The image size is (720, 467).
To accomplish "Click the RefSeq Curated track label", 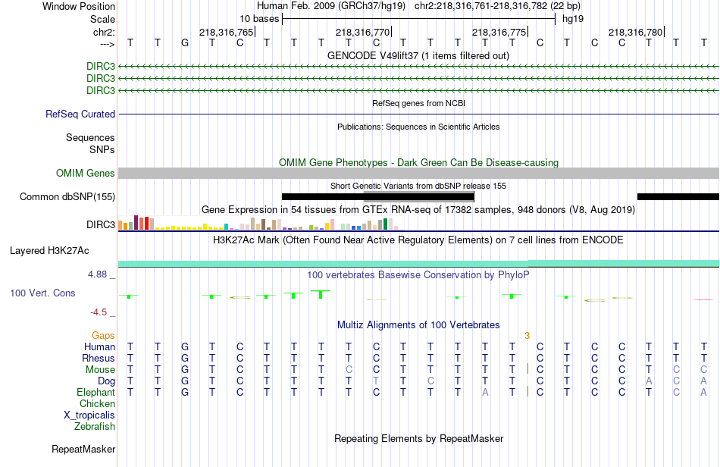I will point(80,114).
